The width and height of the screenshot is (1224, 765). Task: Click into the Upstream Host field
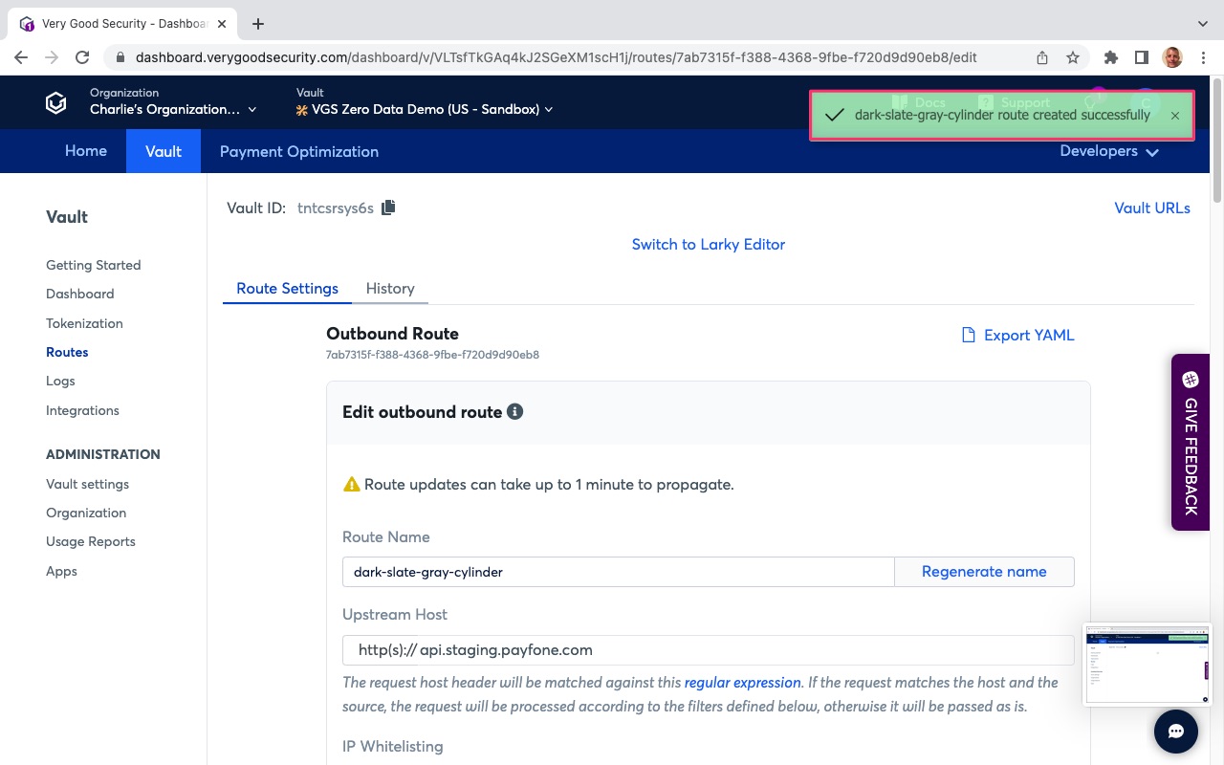click(708, 650)
